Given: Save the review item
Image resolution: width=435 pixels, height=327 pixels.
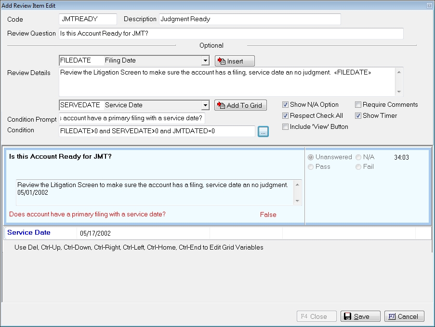Looking at the screenshot, I should coord(360,316).
